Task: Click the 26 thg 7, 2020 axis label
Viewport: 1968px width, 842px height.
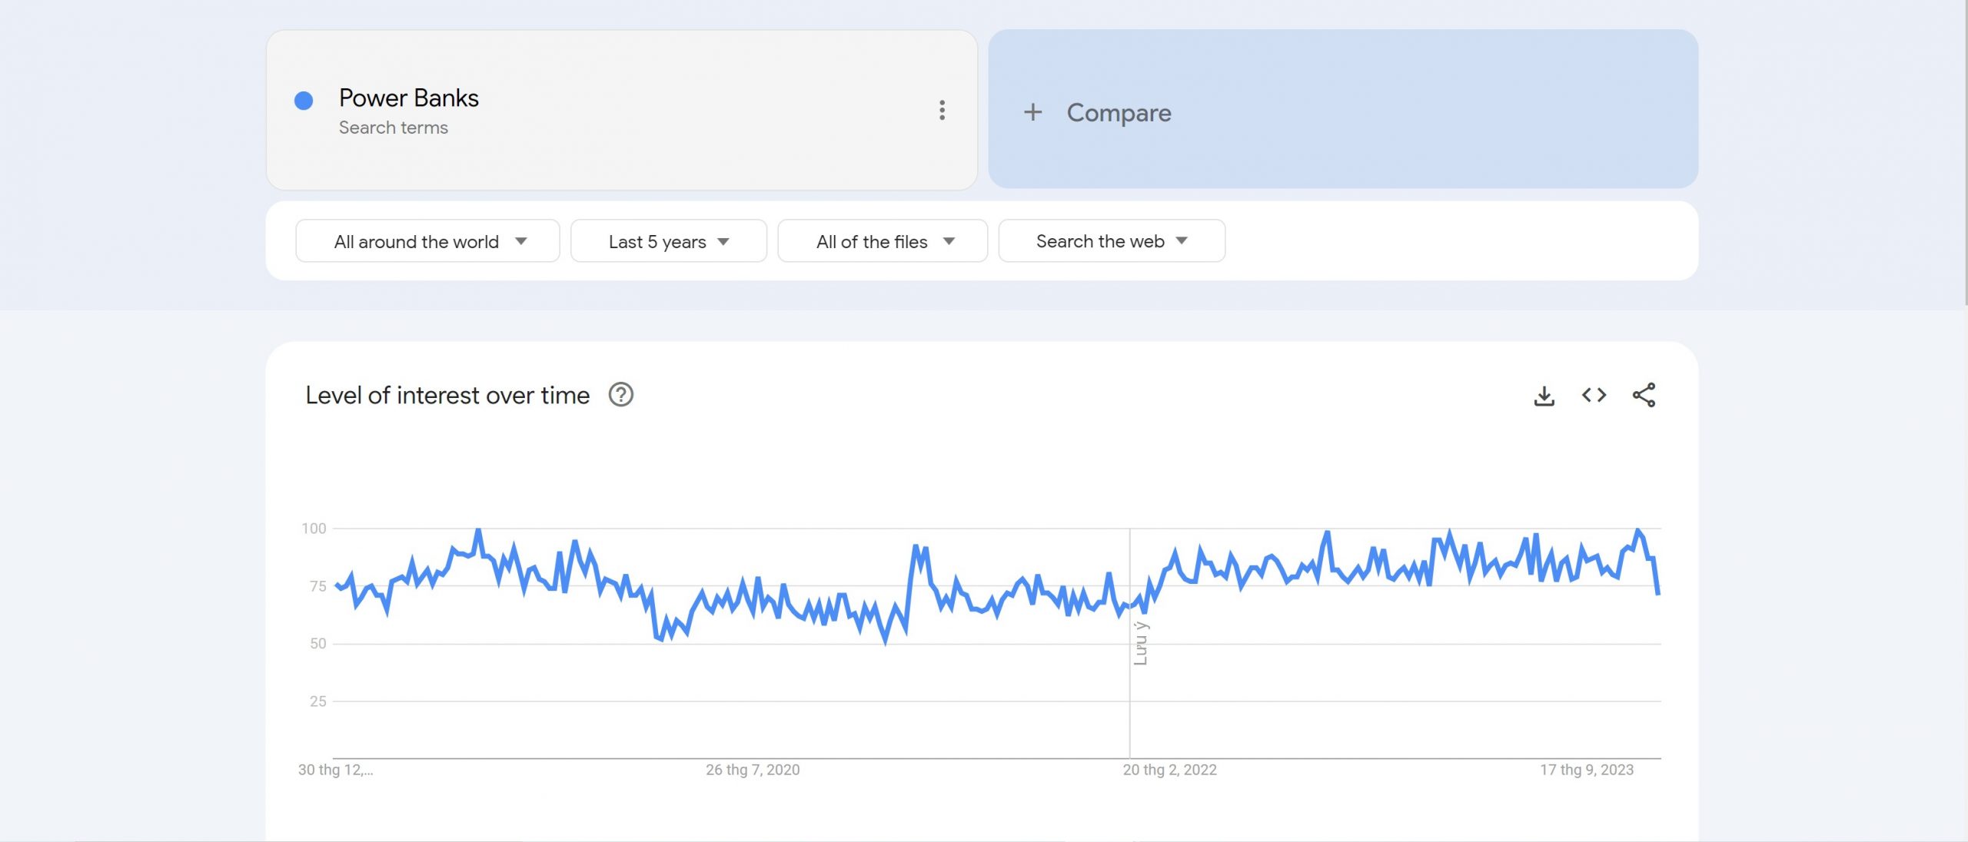Action: tap(753, 770)
